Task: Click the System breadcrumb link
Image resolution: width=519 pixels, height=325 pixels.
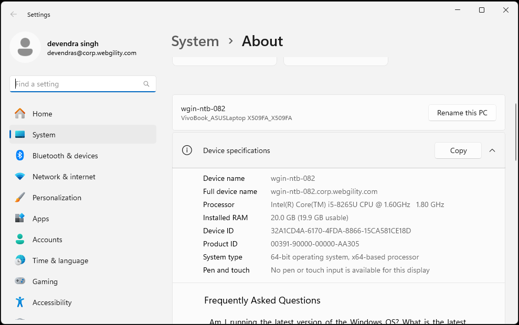Action: pos(195,41)
